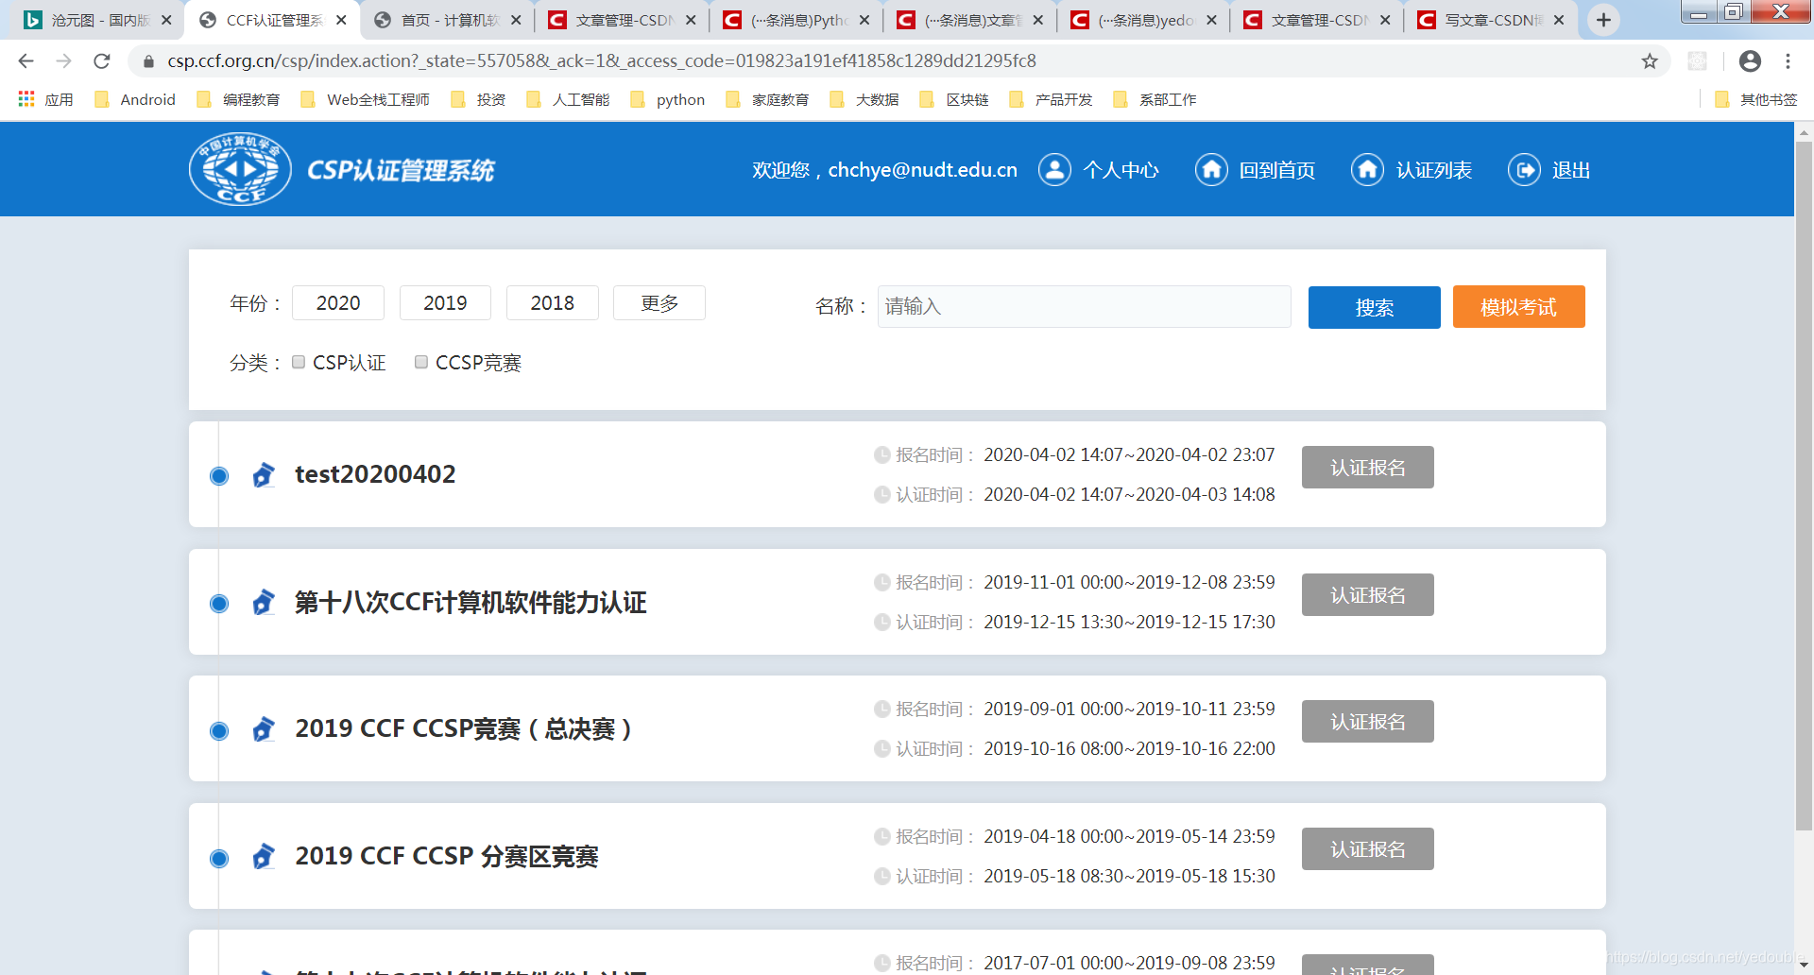Viewport: 1814px width, 975px height.
Task: Open a new browser tab
Action: pyautogui.click(x=1603, y=20)
